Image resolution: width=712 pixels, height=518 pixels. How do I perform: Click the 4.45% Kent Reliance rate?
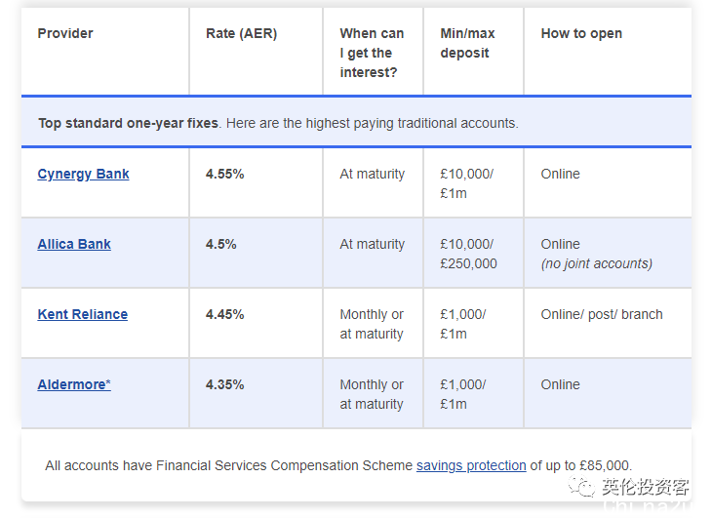(x=224, y=314)
